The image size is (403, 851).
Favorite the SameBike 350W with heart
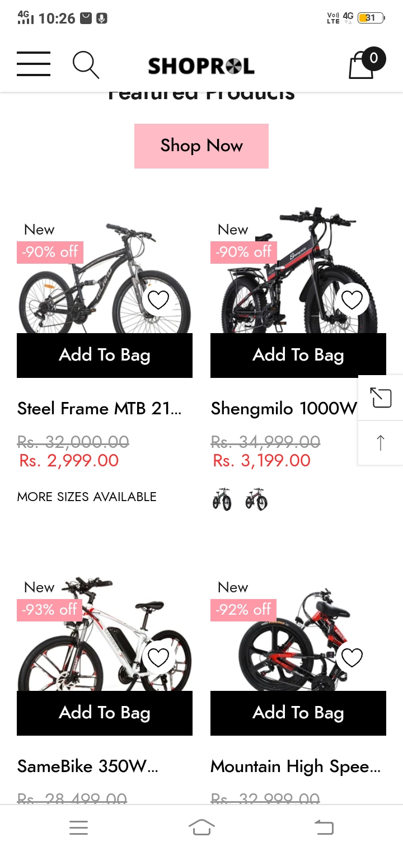(158, 658)
